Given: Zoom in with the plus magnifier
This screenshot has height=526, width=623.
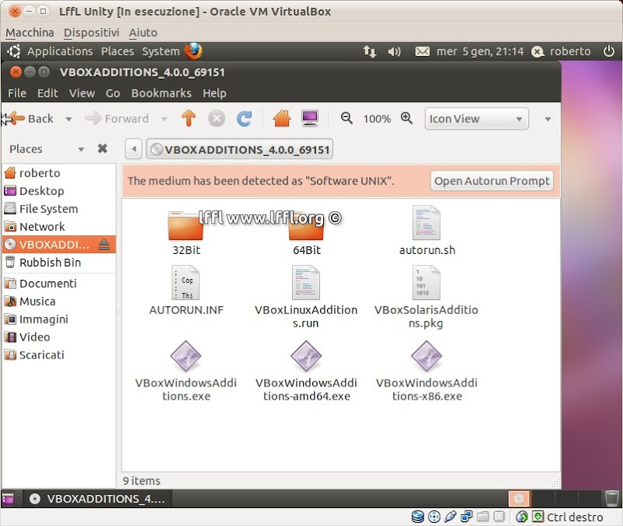Looking at the screenshot, I should tap(407, 118).
